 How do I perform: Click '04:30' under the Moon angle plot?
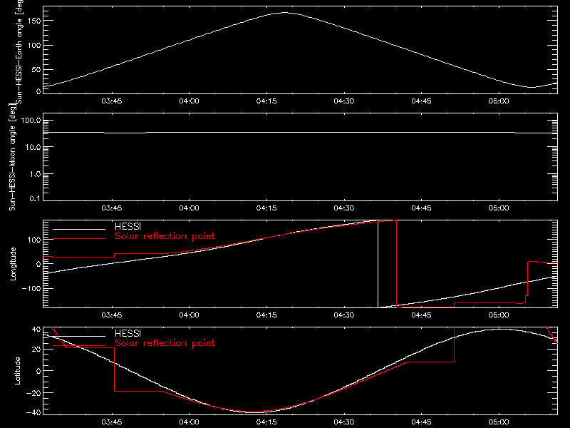(344, 208)
